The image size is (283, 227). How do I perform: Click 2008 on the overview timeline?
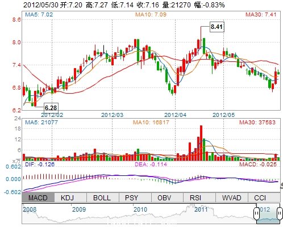point(30,209)
